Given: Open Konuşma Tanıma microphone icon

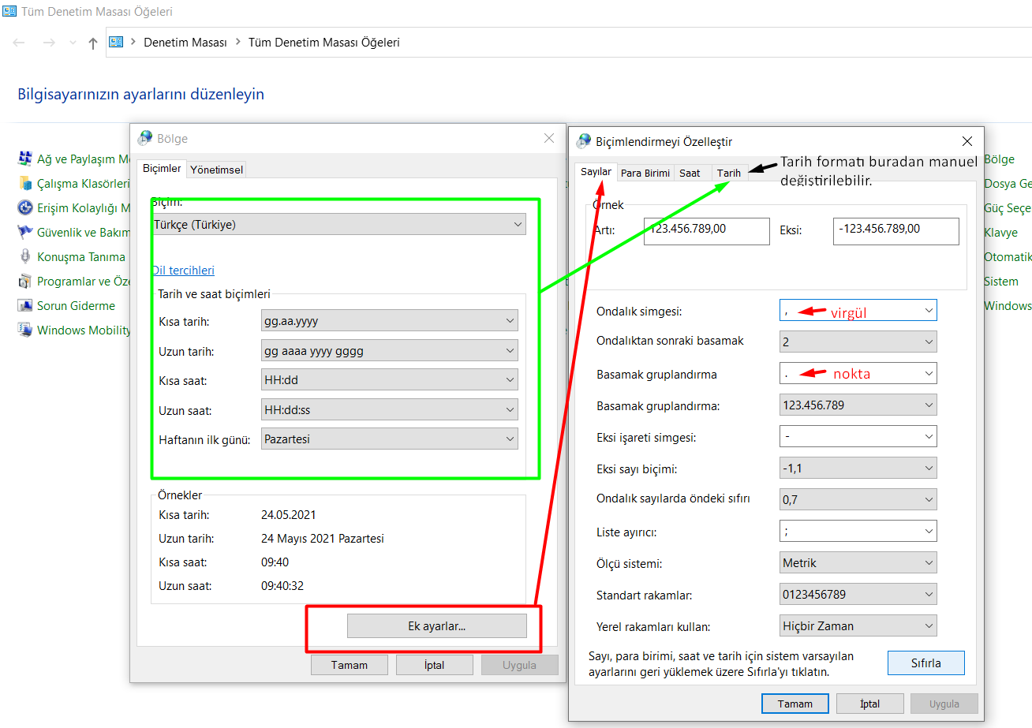Looking at the screenshot, I should (x=24, y=257).
